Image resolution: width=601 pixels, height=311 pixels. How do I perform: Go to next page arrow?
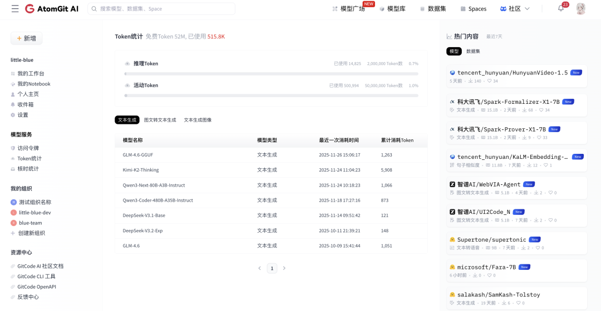coord(284,268)
